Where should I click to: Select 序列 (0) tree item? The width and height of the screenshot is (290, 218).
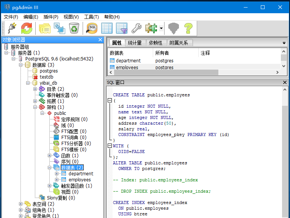click(x=70, y=161)
